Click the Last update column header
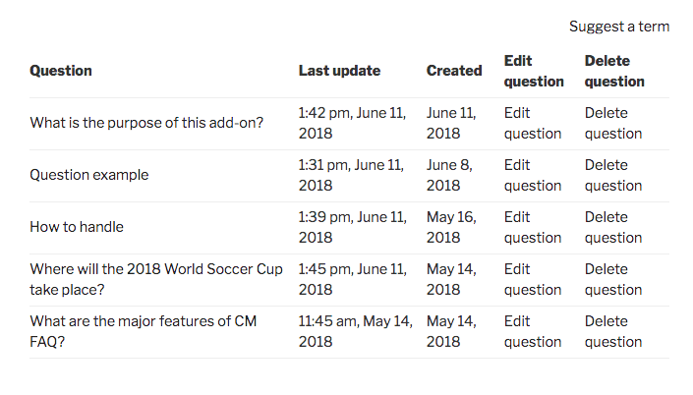 click(339, 71)
